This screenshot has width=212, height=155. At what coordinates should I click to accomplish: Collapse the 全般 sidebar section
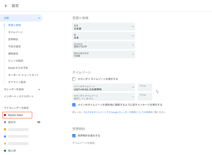coord(39,18)
